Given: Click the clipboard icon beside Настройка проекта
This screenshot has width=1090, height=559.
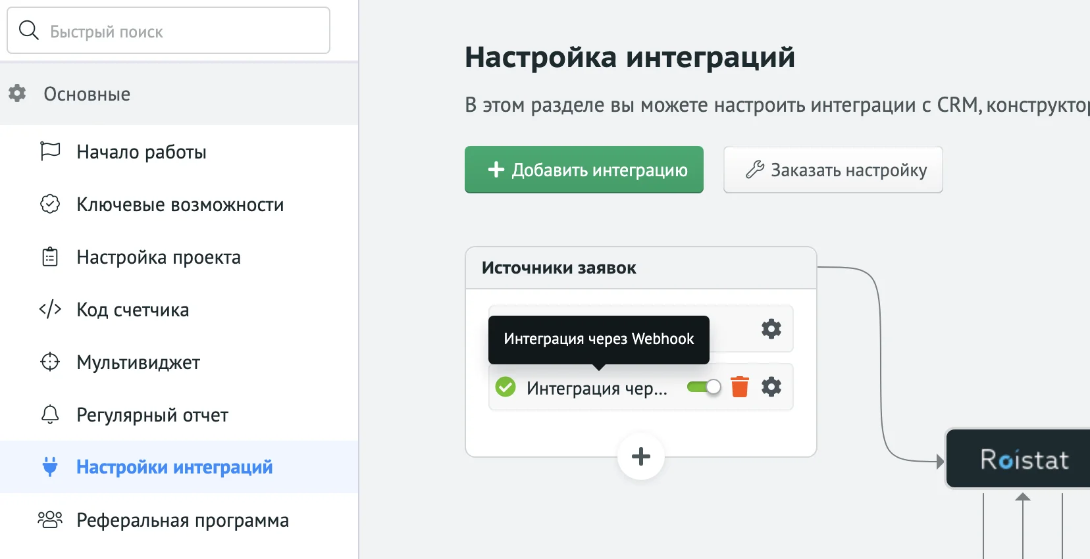Looking at the screenshot, I should pos(50,256).
